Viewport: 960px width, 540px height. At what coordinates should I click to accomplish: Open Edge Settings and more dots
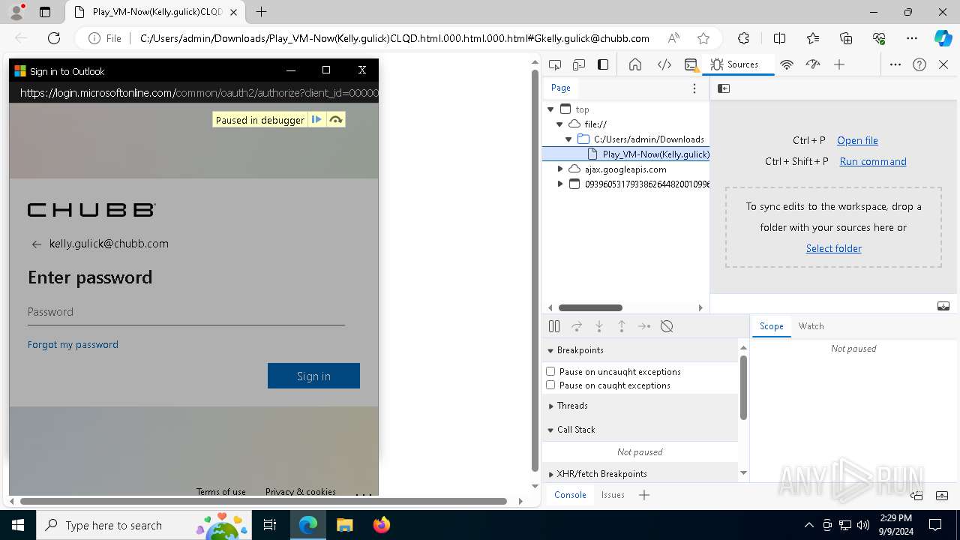pyautogui.click(x=912, y=38)
